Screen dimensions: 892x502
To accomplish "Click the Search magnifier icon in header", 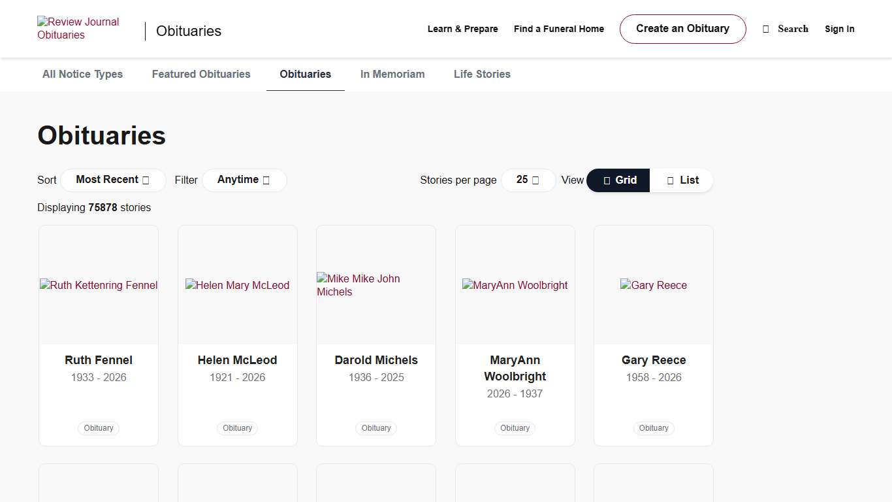I will 766,29.
